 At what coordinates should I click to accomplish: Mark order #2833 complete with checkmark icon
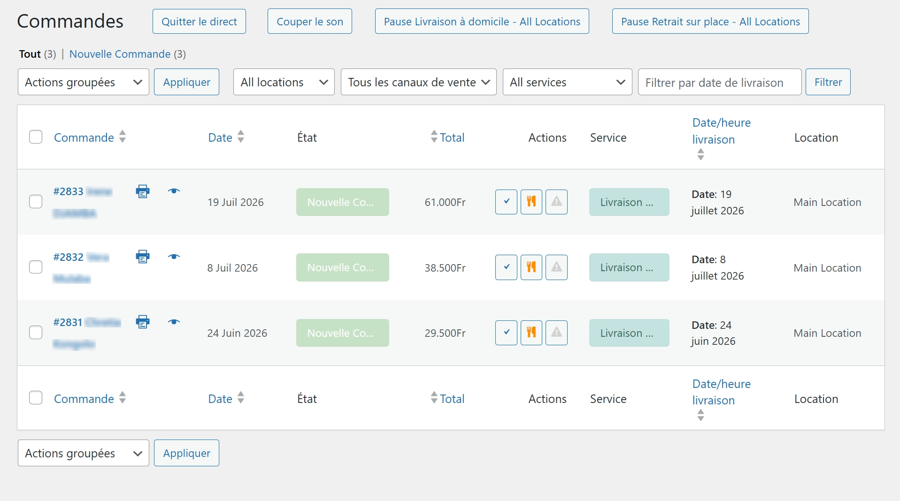(x=506, y=202)
